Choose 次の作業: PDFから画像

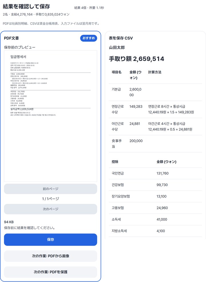point(51,256)
